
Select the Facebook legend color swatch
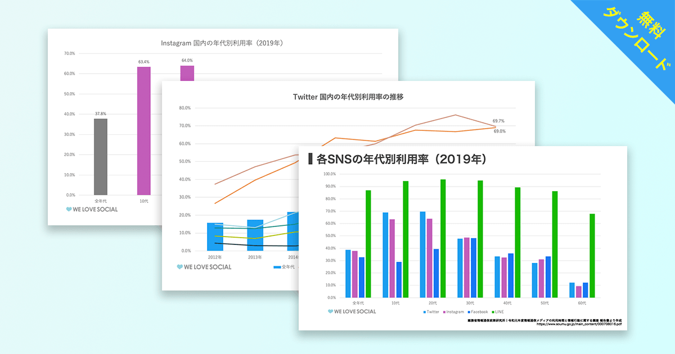[470, 311]
